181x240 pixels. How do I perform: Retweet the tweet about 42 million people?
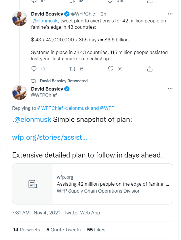pos(73,69)
